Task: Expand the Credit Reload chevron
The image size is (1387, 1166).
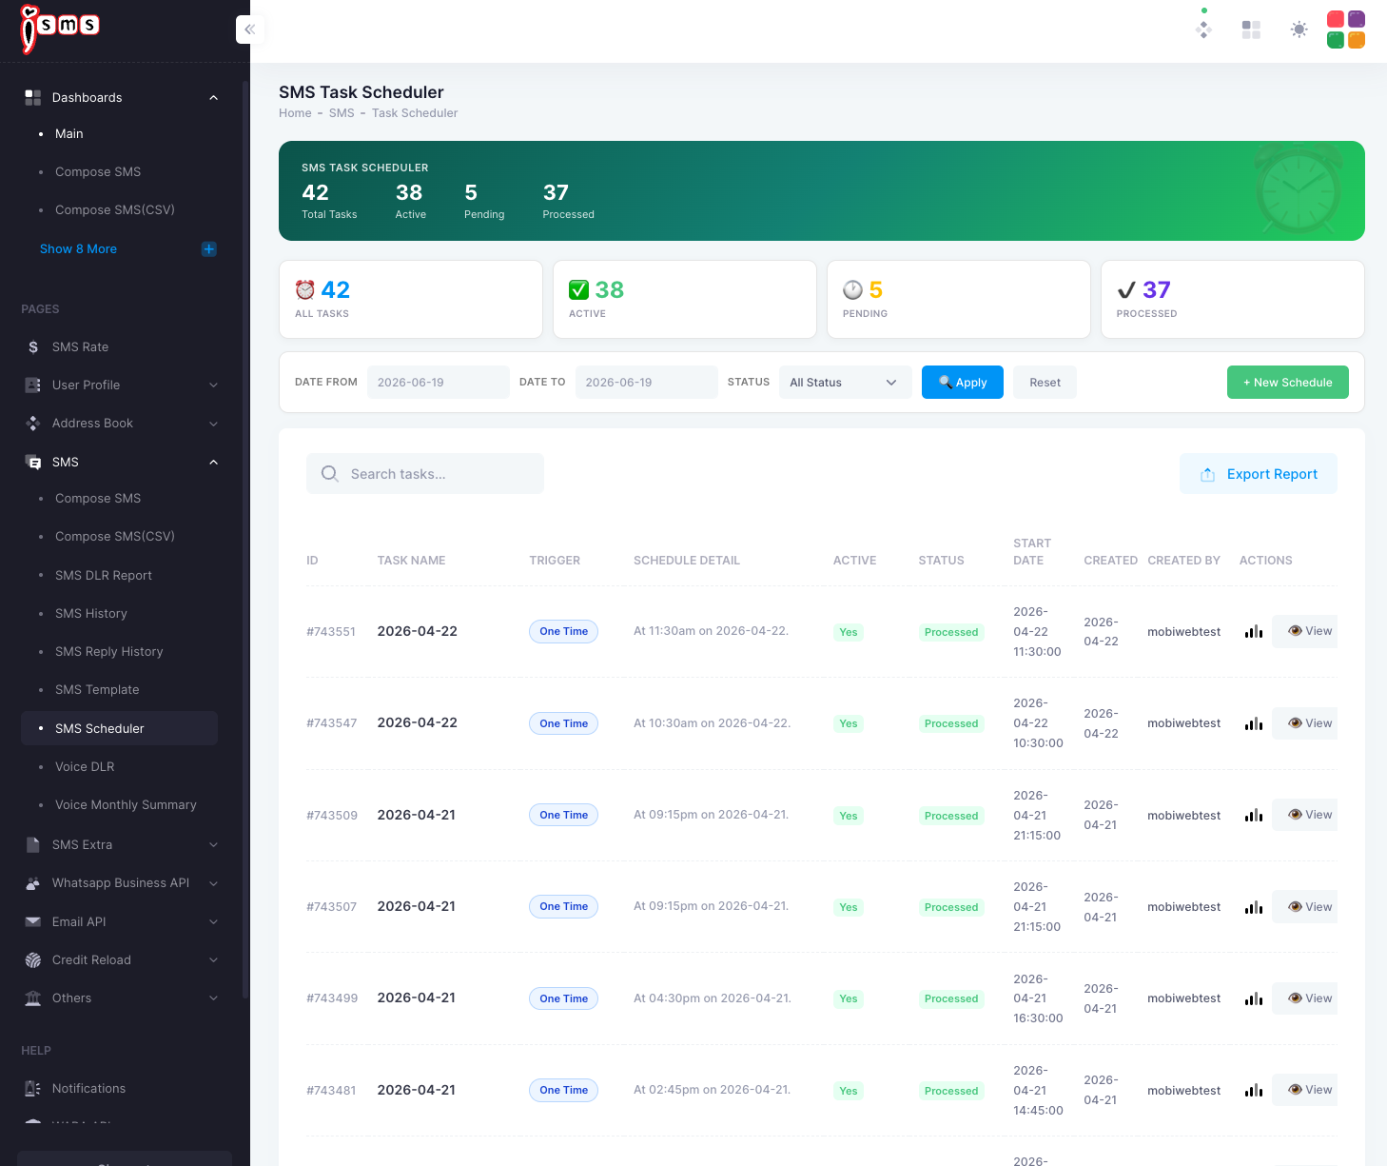Action: [x=213, y=960]
